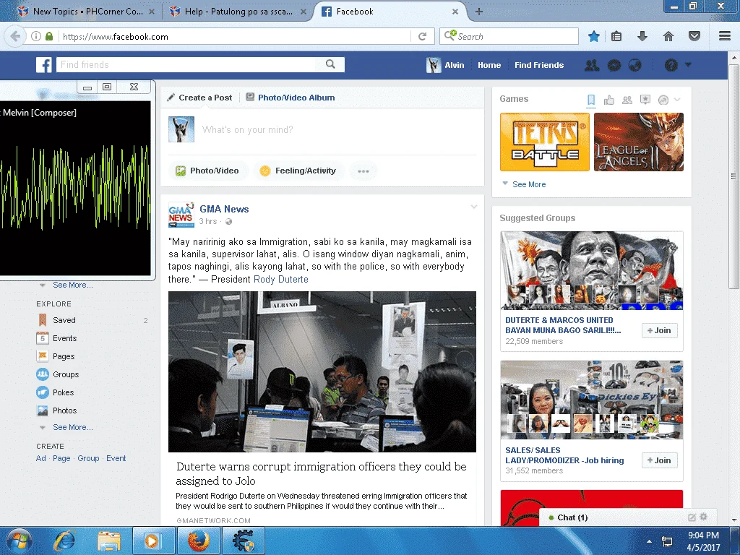The height and width of the screenshot is (555, 740).
Task: Open the Tetris Battle game tile
Action: 545,142
